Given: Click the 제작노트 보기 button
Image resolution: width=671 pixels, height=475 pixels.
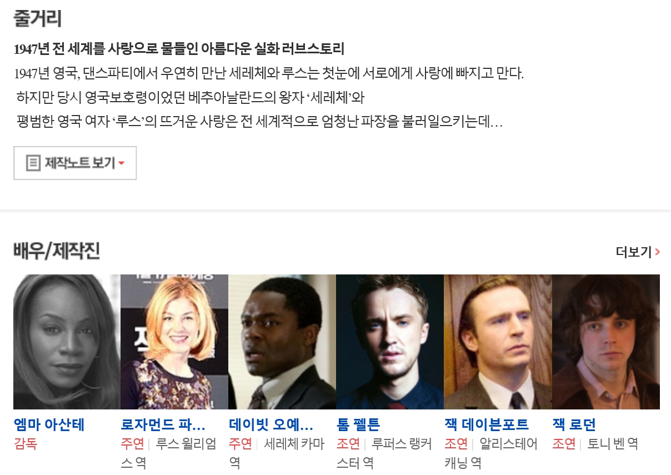Looking at the screenshot, I should point(75,163).
